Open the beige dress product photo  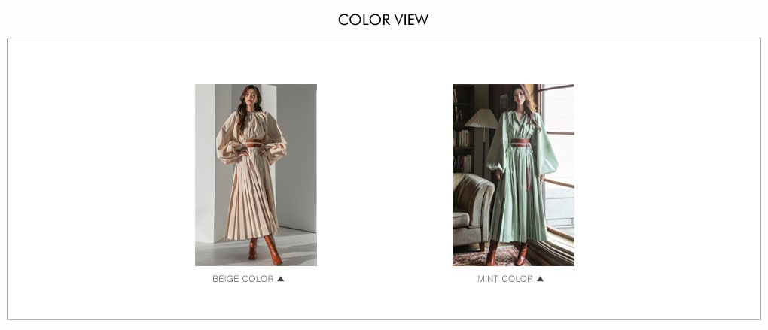256,175
